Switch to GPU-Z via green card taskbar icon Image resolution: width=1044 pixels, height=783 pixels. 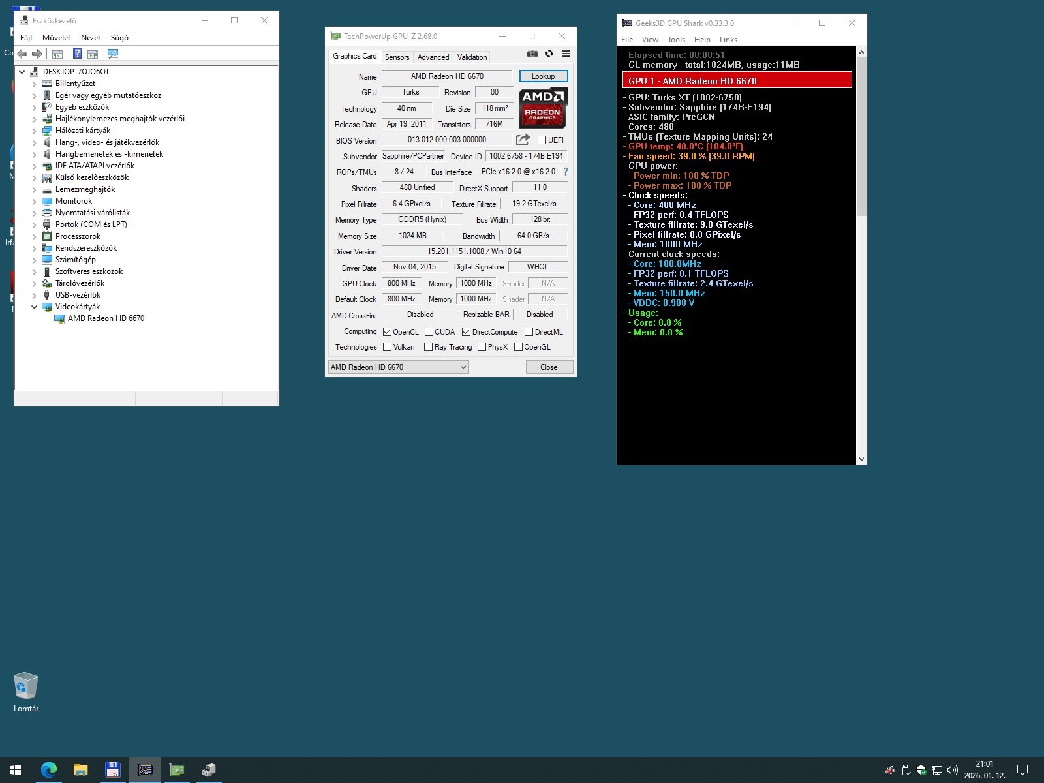coord(176,770)
